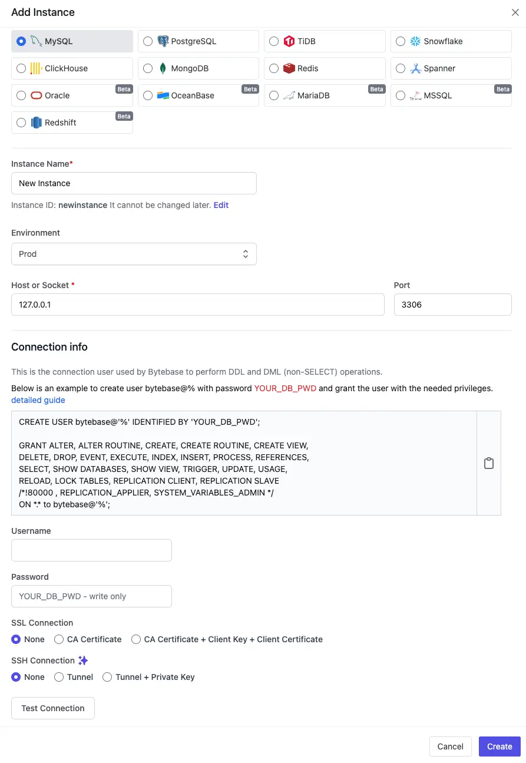Viewport: 526px width, 763px height.
Task: Click the Beta badge on MariaDB
Action: 376,89
